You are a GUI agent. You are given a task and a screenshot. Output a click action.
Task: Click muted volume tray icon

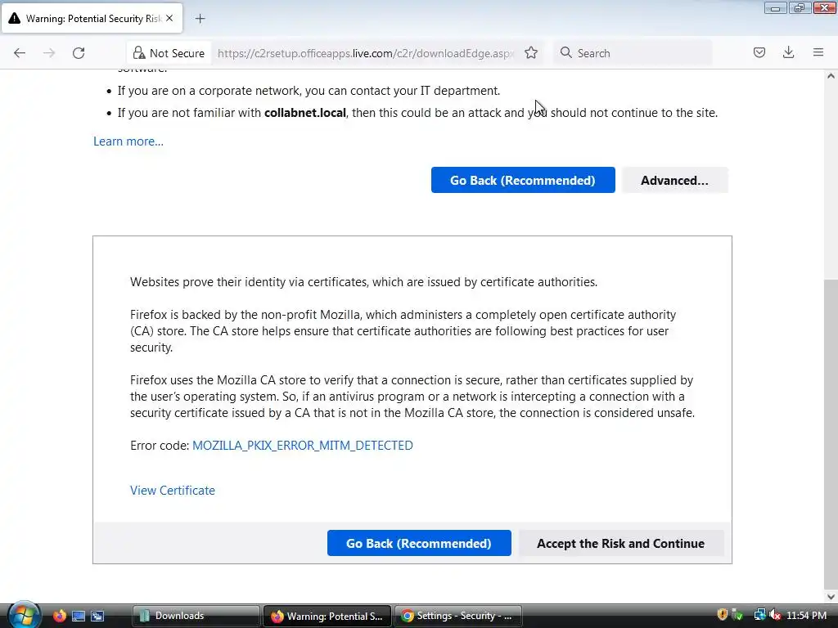click(x=775, y=615)
